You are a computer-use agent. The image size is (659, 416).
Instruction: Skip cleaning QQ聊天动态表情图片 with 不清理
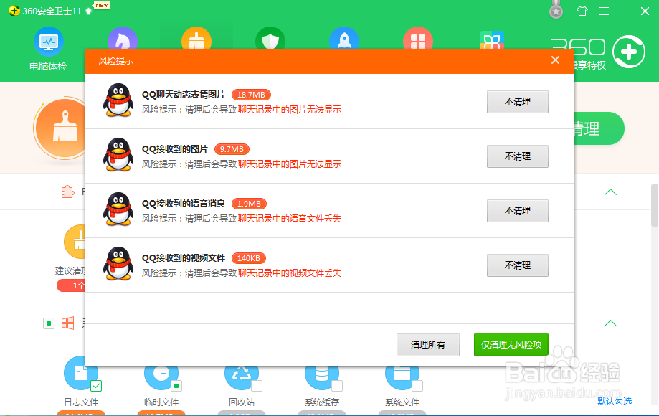(517, 102)
